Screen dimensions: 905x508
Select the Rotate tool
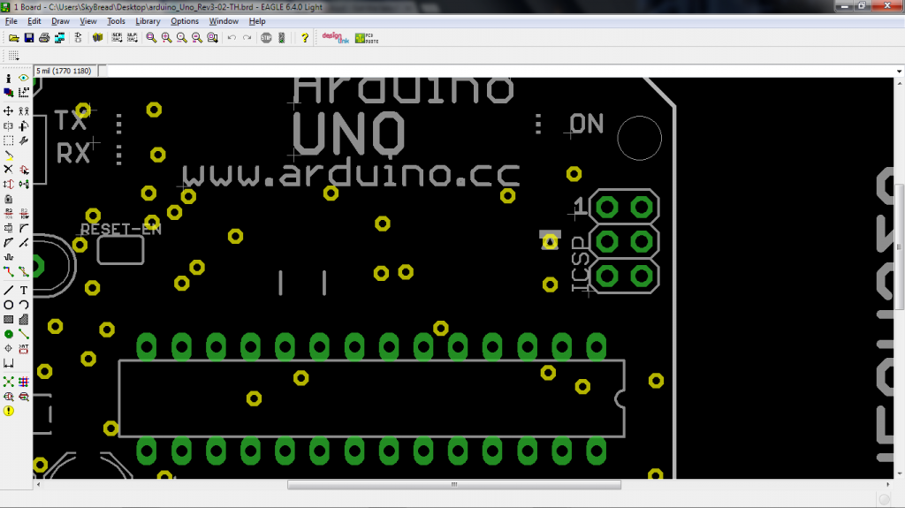24,125
